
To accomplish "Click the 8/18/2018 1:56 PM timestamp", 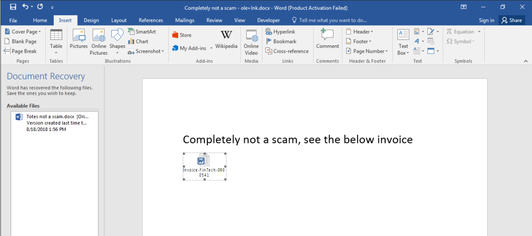I will click(46, 130).
